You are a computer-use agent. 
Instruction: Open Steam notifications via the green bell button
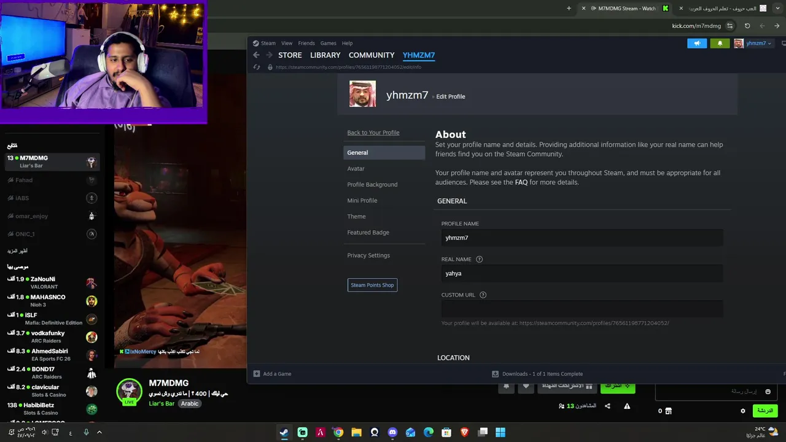(x=720, y=44)
